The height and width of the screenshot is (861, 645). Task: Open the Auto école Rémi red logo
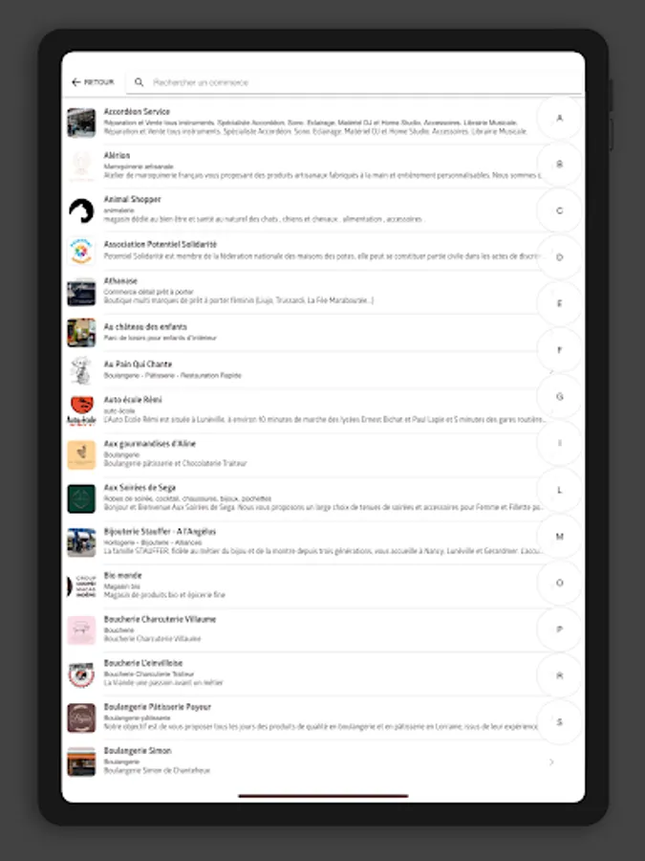click(81, 410)
